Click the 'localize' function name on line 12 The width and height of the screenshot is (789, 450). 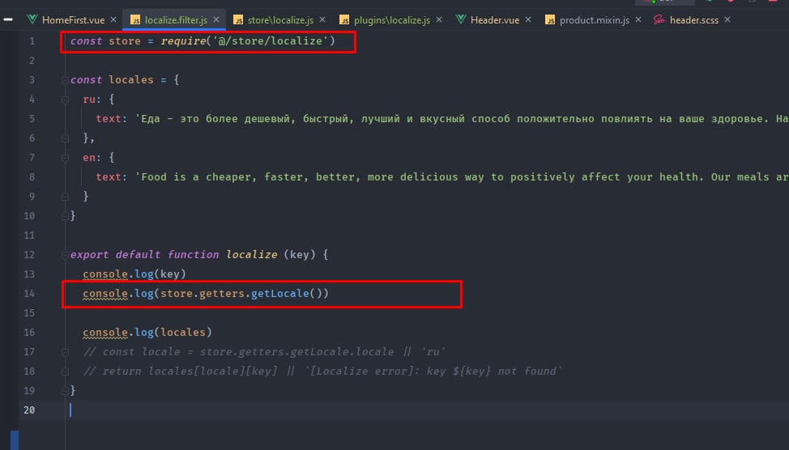tap(252, 255)
